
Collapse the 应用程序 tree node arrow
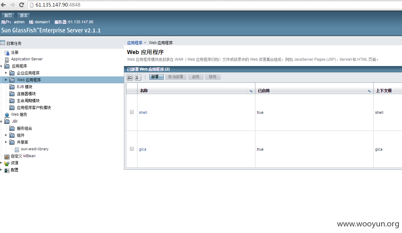pos(1,66)
